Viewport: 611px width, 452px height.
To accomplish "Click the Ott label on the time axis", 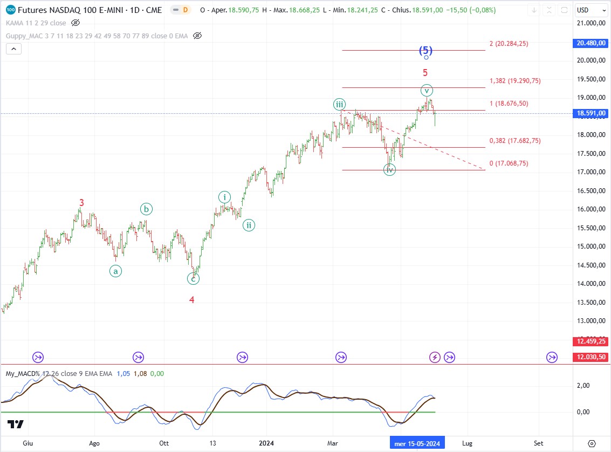I will pos(164,443).
